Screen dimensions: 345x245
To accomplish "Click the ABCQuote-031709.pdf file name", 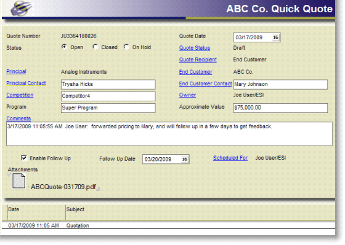I will 63,187.
